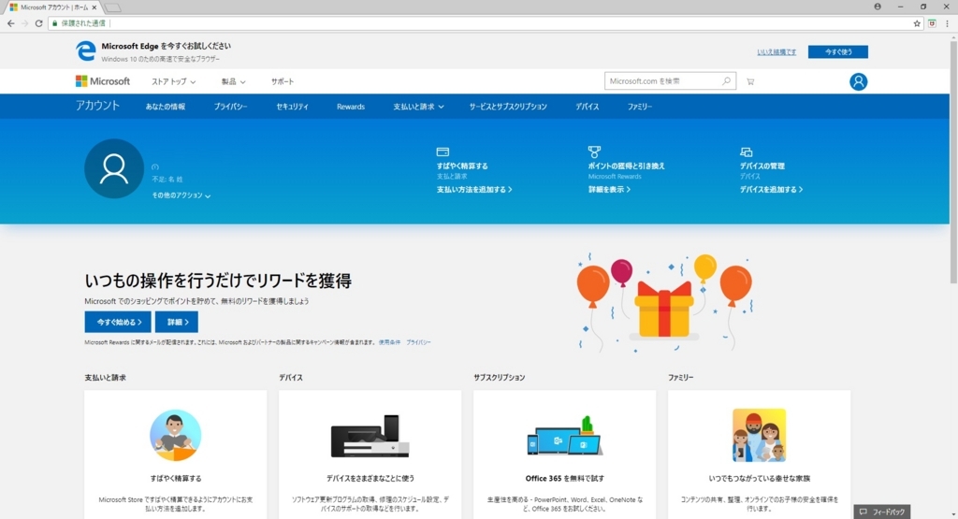The width and height of the screenshot is (958, 519).
Task: Open the サポート menu item
Action: (x=283, y=81)
